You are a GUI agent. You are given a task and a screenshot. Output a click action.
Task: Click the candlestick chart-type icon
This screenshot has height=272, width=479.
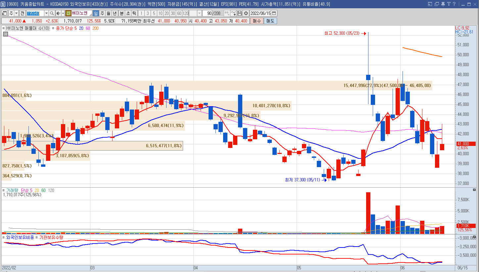coord(227,13)
